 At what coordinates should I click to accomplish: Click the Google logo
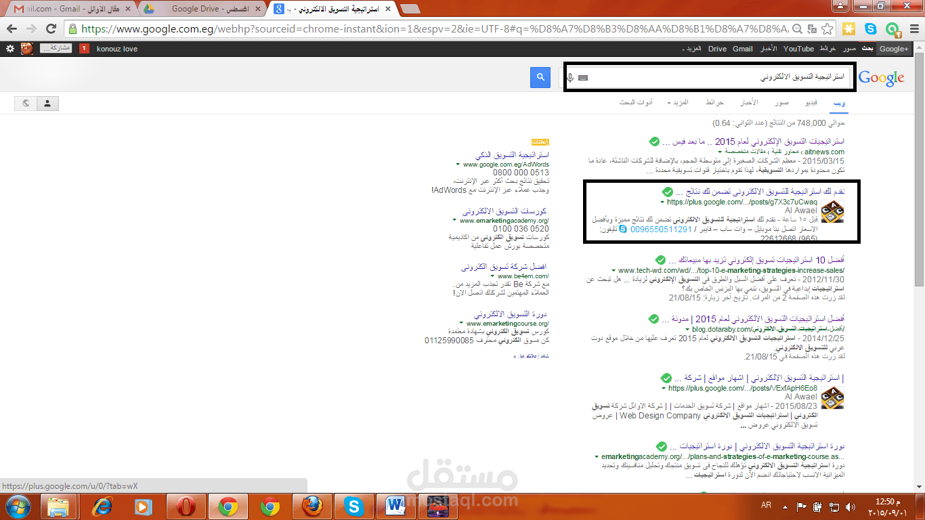tap(881, 78)
